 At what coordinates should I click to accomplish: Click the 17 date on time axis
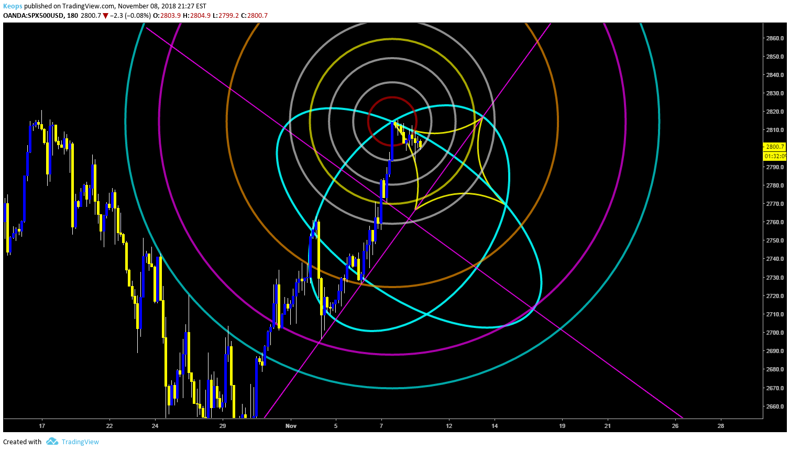42,426
